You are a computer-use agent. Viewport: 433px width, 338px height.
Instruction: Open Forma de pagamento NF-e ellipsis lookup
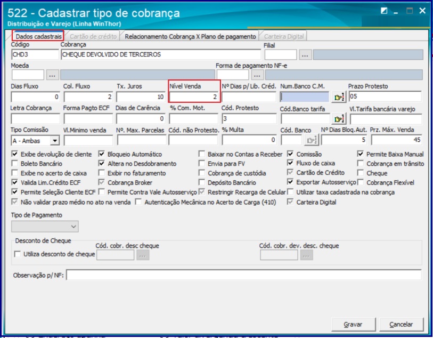click(257, 75)
